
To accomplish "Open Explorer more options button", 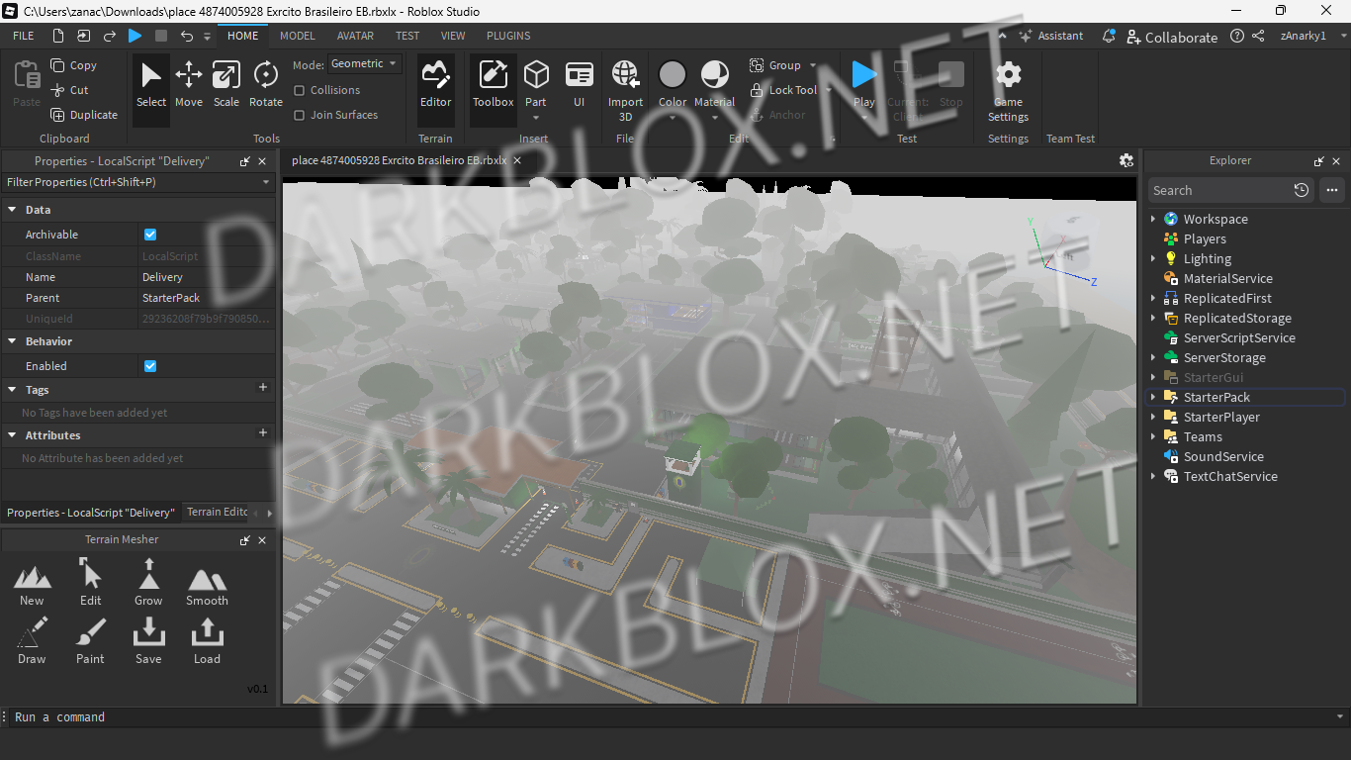I will (1331, 190).
